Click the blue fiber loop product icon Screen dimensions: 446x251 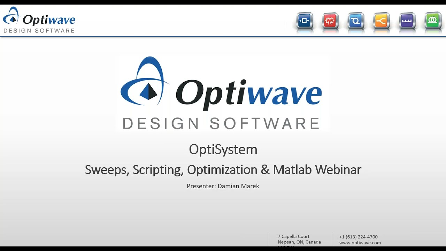(x=356, y=21)
